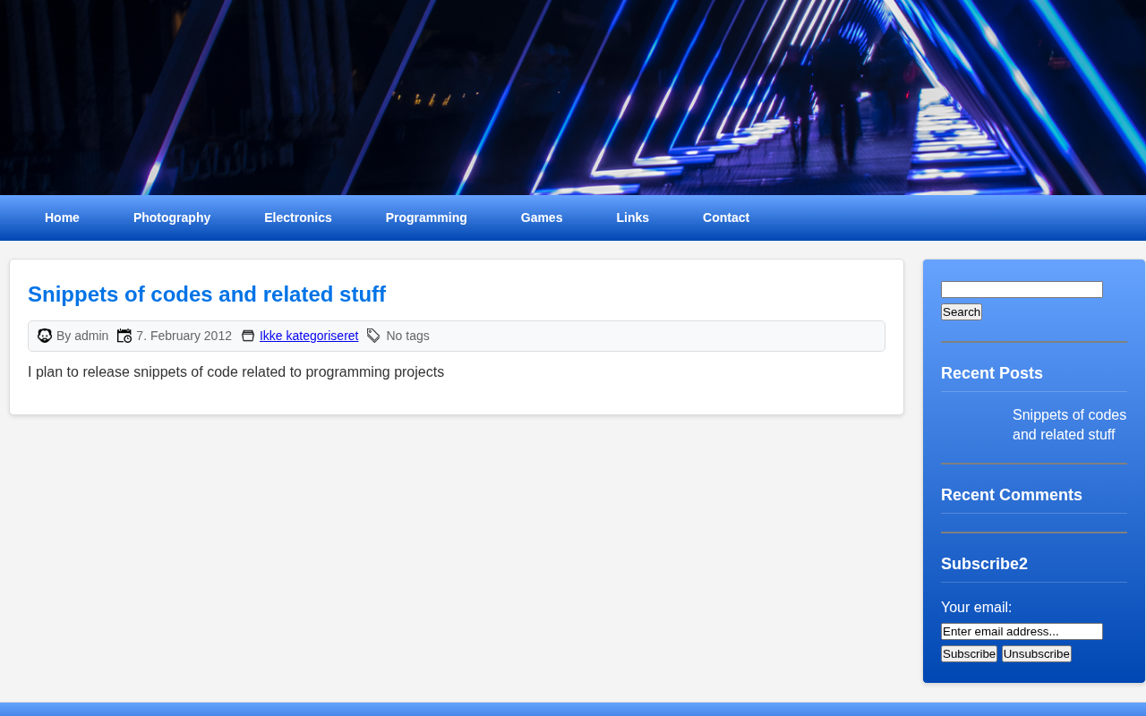Open the Contact menu item

click(x=726, y=217)
